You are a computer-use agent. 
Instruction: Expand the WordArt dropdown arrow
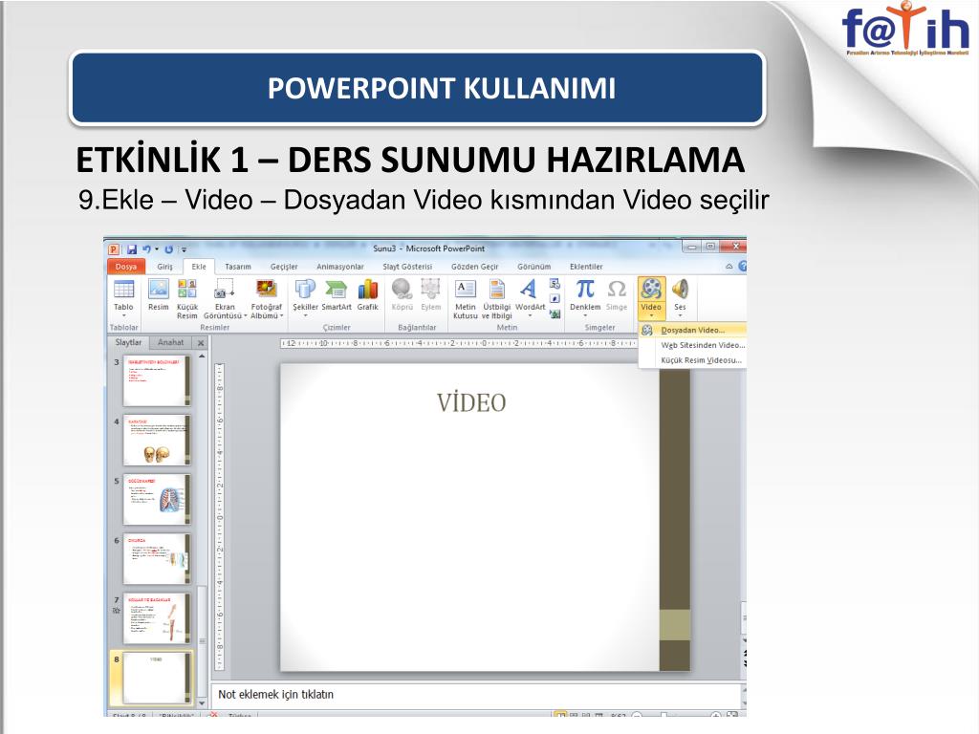(530, 315)
